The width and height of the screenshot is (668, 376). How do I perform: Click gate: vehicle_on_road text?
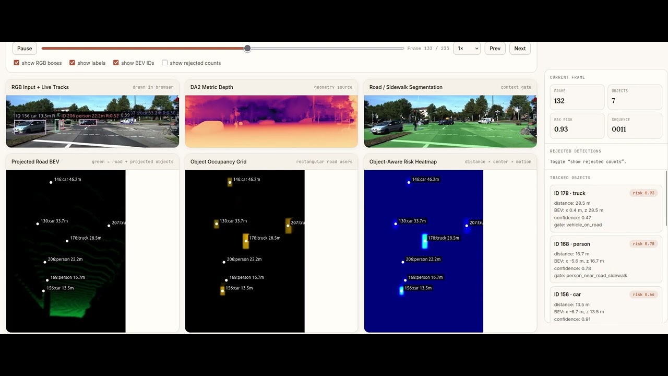578,225
